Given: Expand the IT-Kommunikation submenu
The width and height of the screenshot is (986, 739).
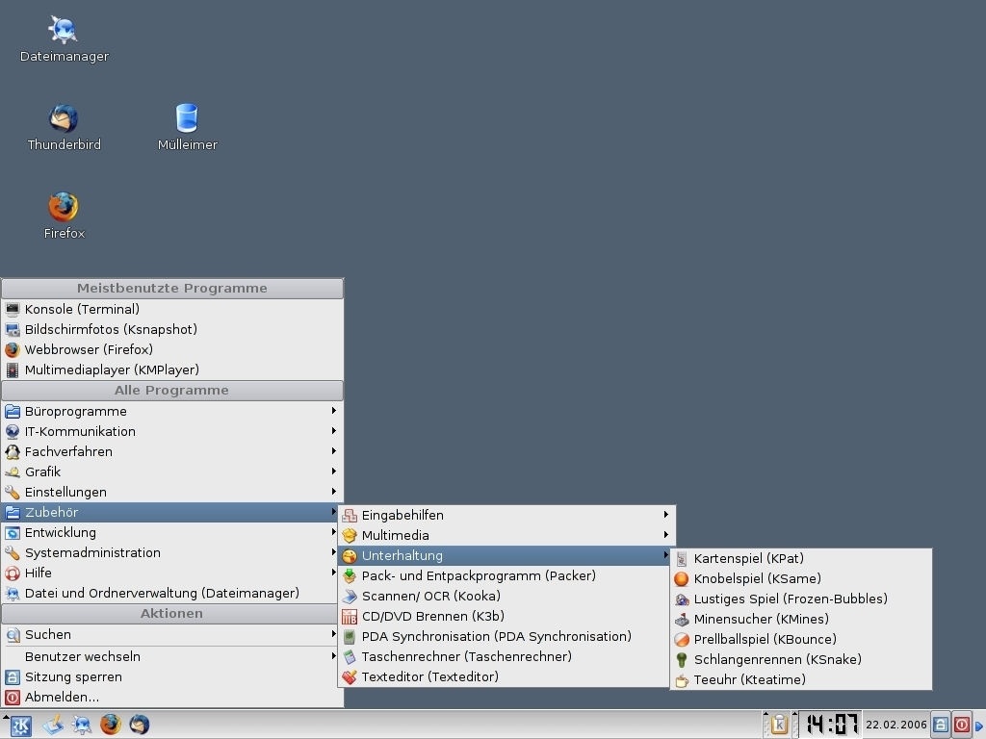Looking at the screenshot, I should 172,431.
